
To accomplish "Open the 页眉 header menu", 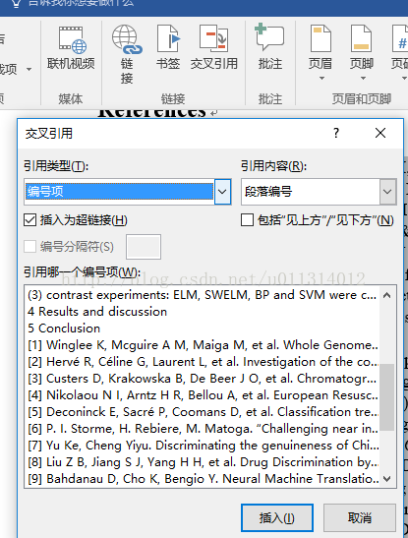I will [x=321, y=52].
